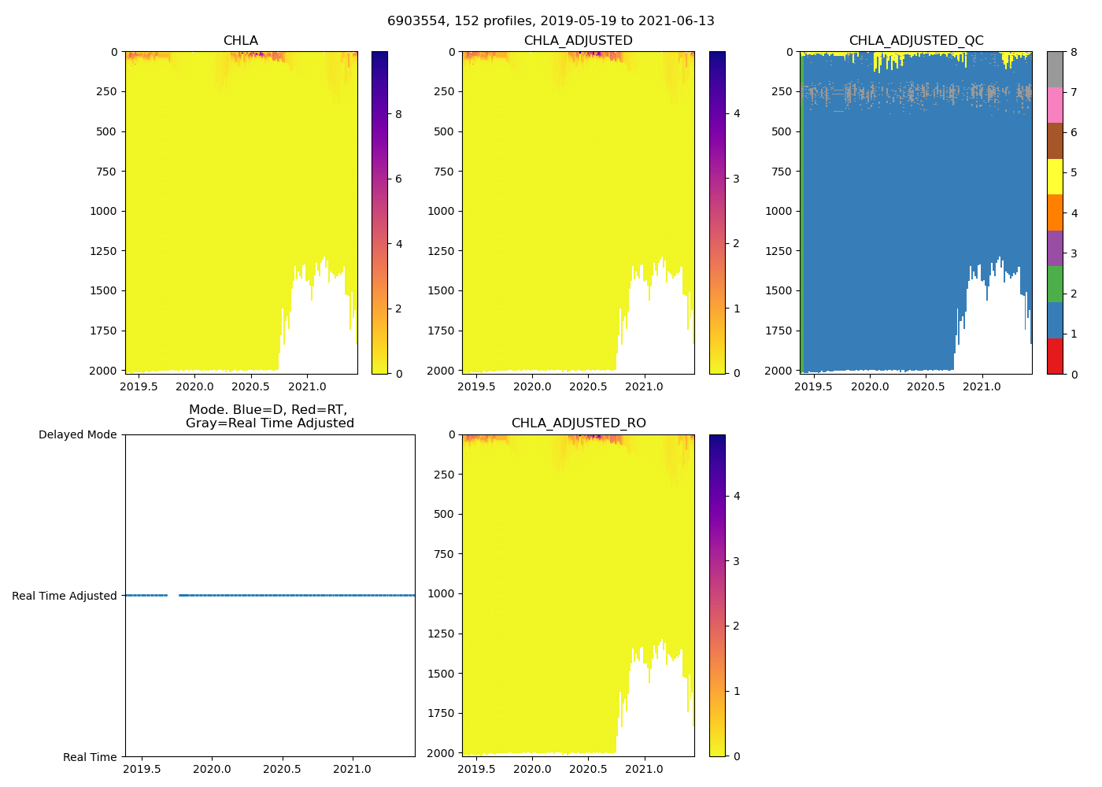Select the CHLA_ADJUSTED_QC plot title
1102x787 pixels.
[x=915, y=41]
